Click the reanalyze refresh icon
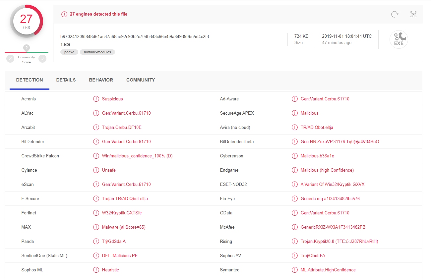 pyautogui.click(x=395, y=14)
